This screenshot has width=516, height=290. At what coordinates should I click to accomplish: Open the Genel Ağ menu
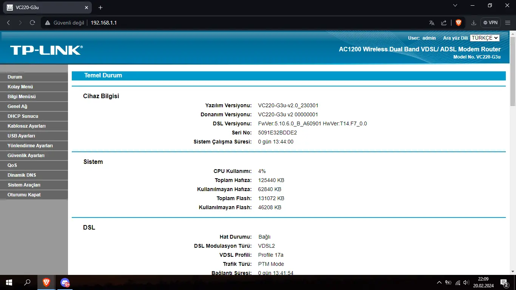click(x=34, y=106)
